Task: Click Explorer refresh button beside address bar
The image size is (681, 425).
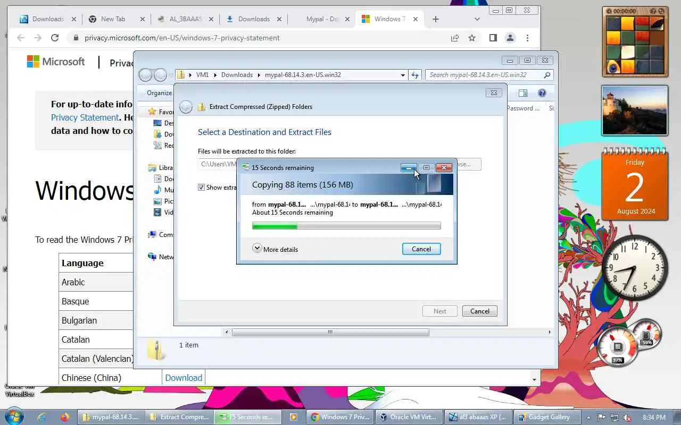Action: pyautogui.click(x=415, y=75)
